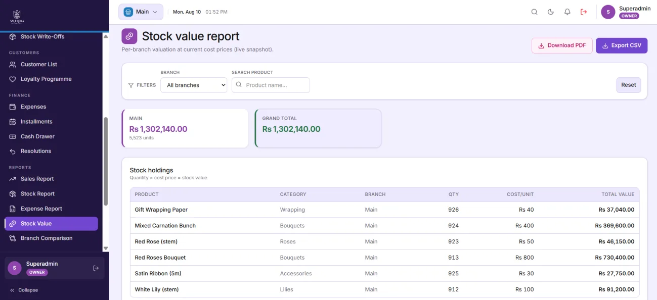Click the TOTAL VALUE column header
The height and width of the screenshot is (300, 657).
(x=618, y=194)
